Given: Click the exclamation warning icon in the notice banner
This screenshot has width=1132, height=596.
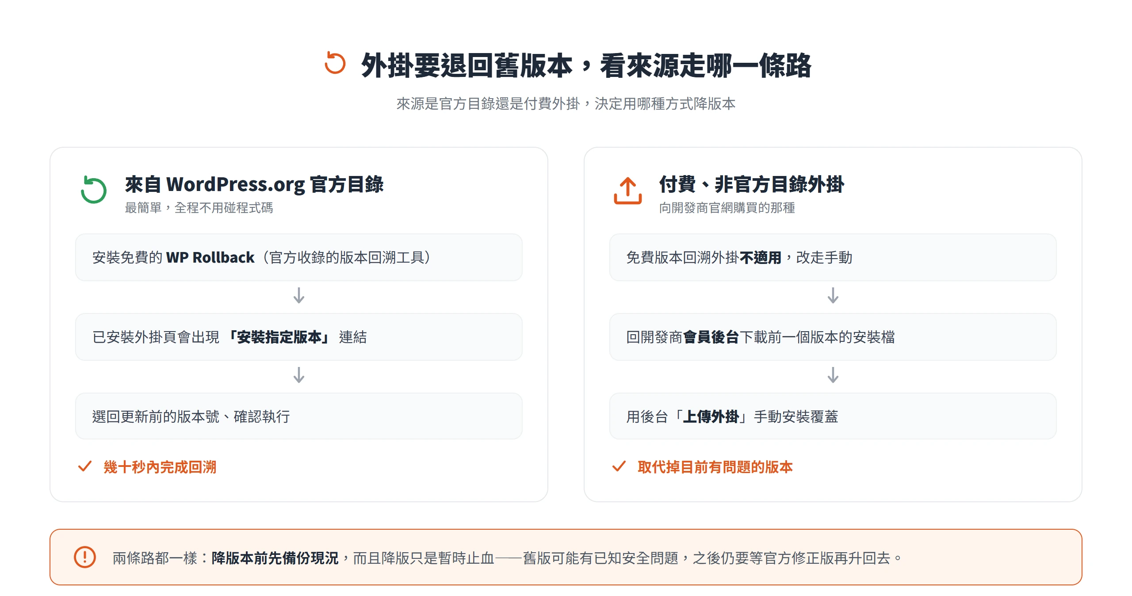Looking at the screenshot, I should (84, 557).
